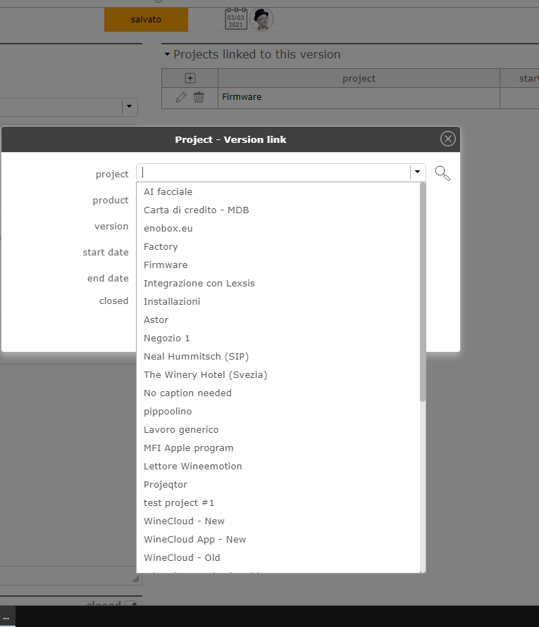Select Negozio 1 option
This screenshot has width=539, height=627.
(x=278, y=338)
